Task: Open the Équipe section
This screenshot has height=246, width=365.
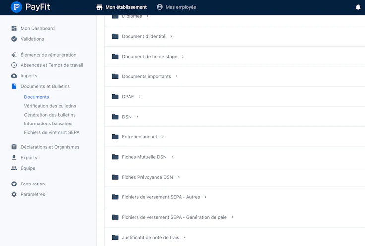Action: click(28, 168)
